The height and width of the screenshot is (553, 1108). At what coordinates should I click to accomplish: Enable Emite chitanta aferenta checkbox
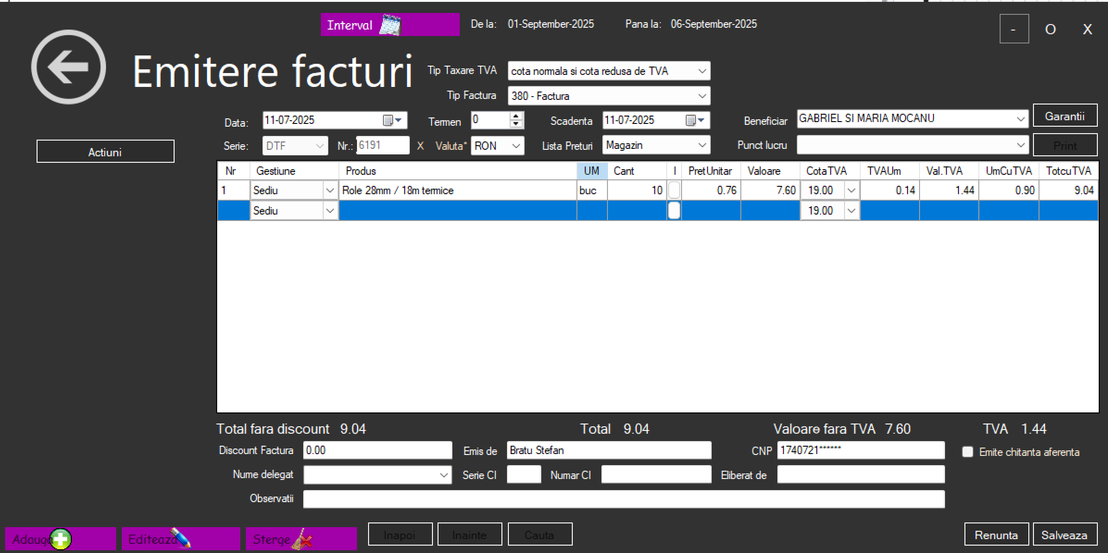coord(967,452)
